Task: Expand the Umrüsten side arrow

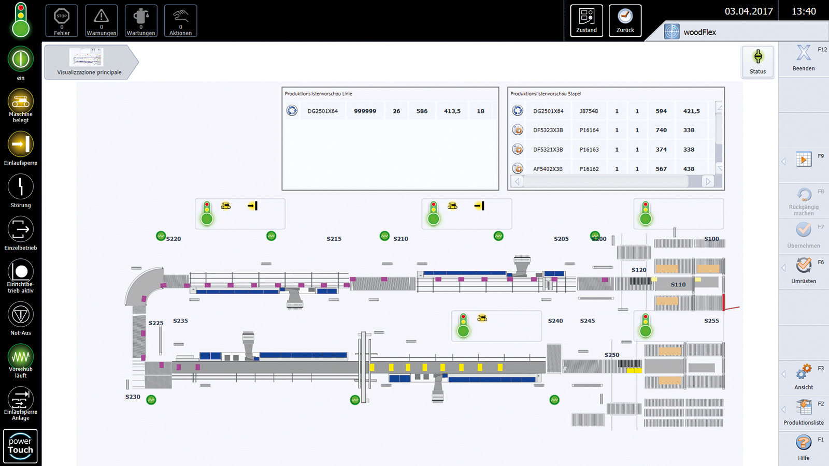Action: point(783,268)
